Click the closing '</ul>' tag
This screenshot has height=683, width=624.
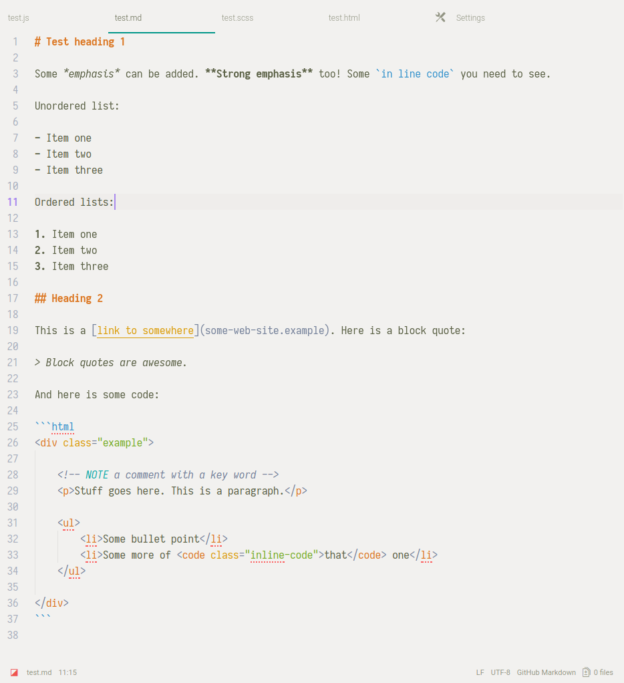71,571
